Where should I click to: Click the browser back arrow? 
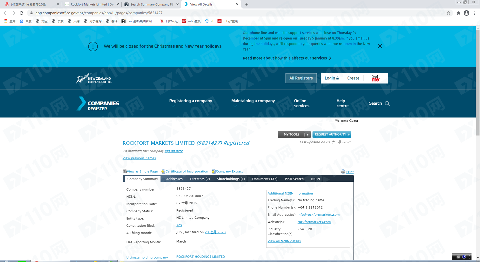tap(5, 13)
